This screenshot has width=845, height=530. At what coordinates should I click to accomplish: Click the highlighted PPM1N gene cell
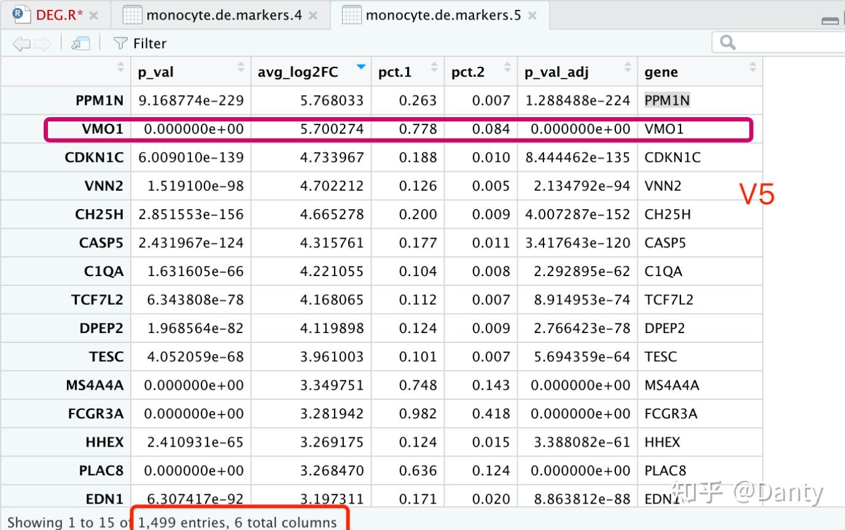click(667, 101)
